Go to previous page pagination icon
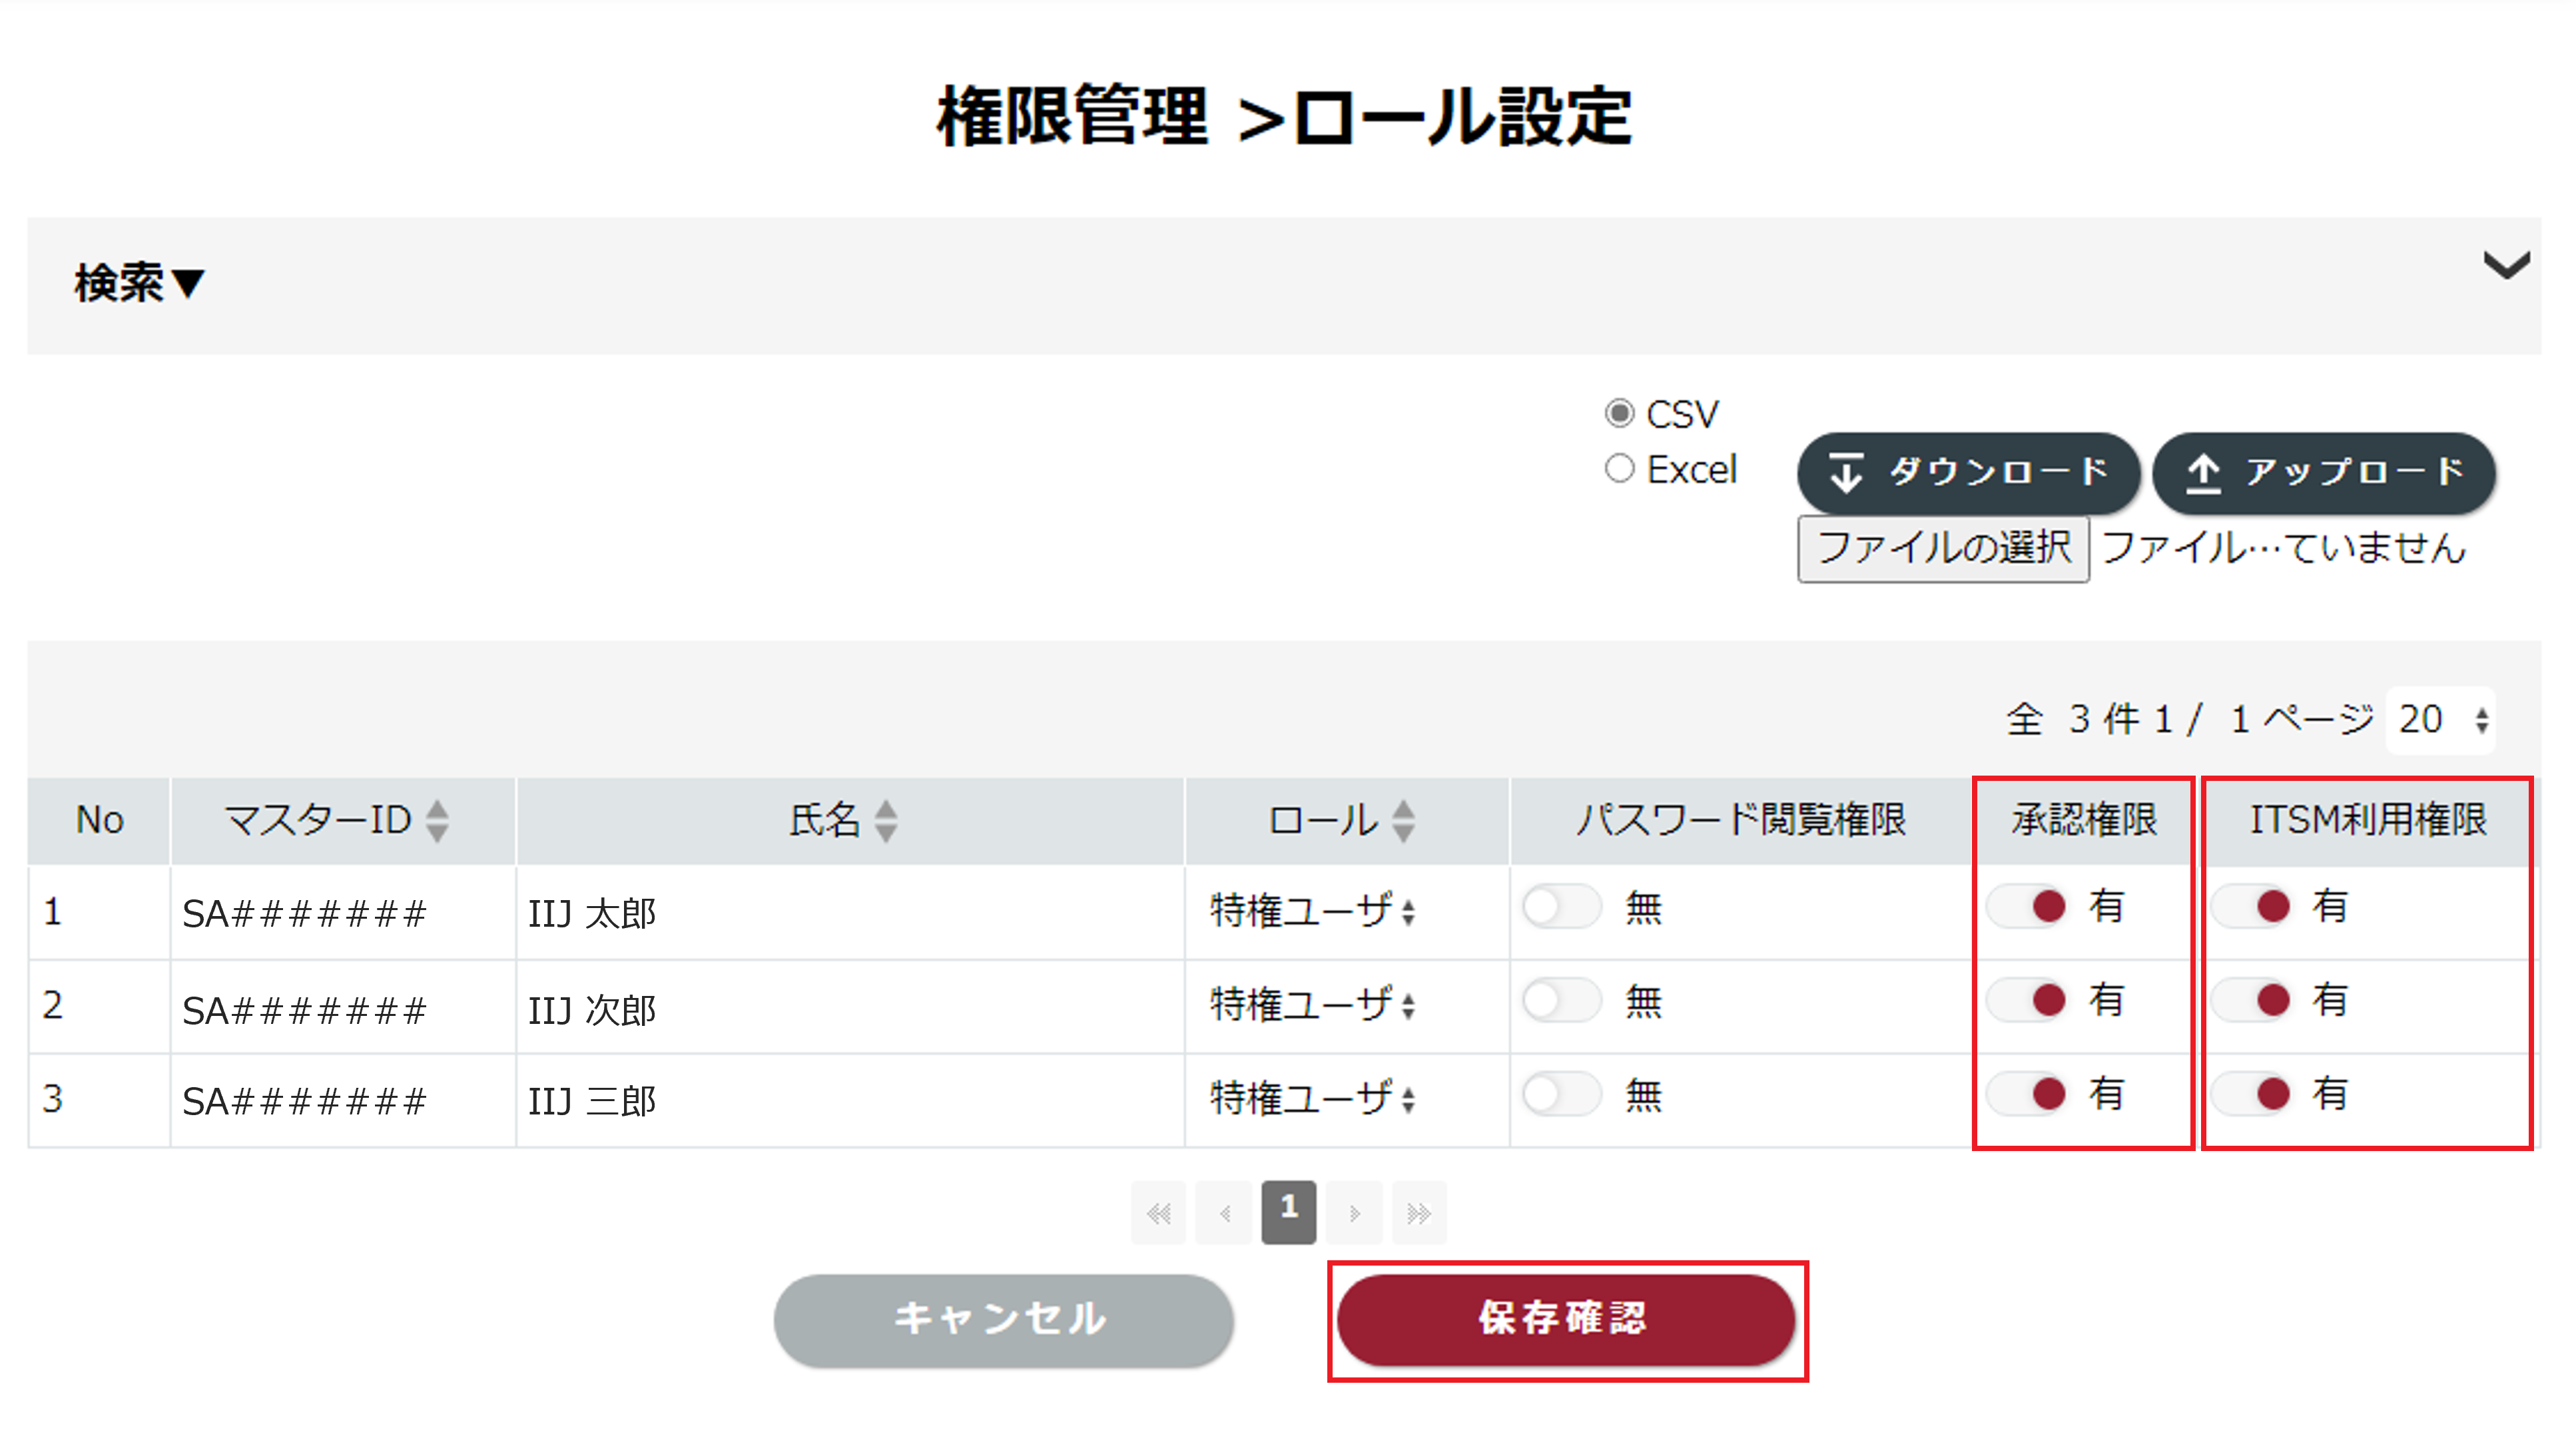This screenshot has height=1446, width=2576. coord(1224,1213)
